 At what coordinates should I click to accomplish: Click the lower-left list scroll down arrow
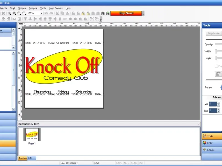(13, 109)
